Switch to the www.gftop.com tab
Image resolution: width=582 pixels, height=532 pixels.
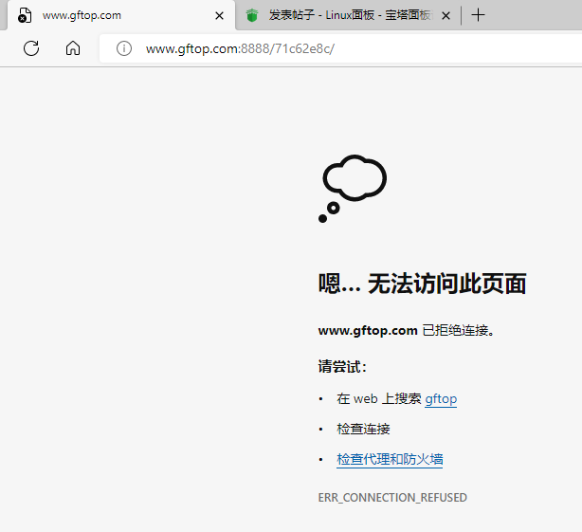(x=121, y=15)
